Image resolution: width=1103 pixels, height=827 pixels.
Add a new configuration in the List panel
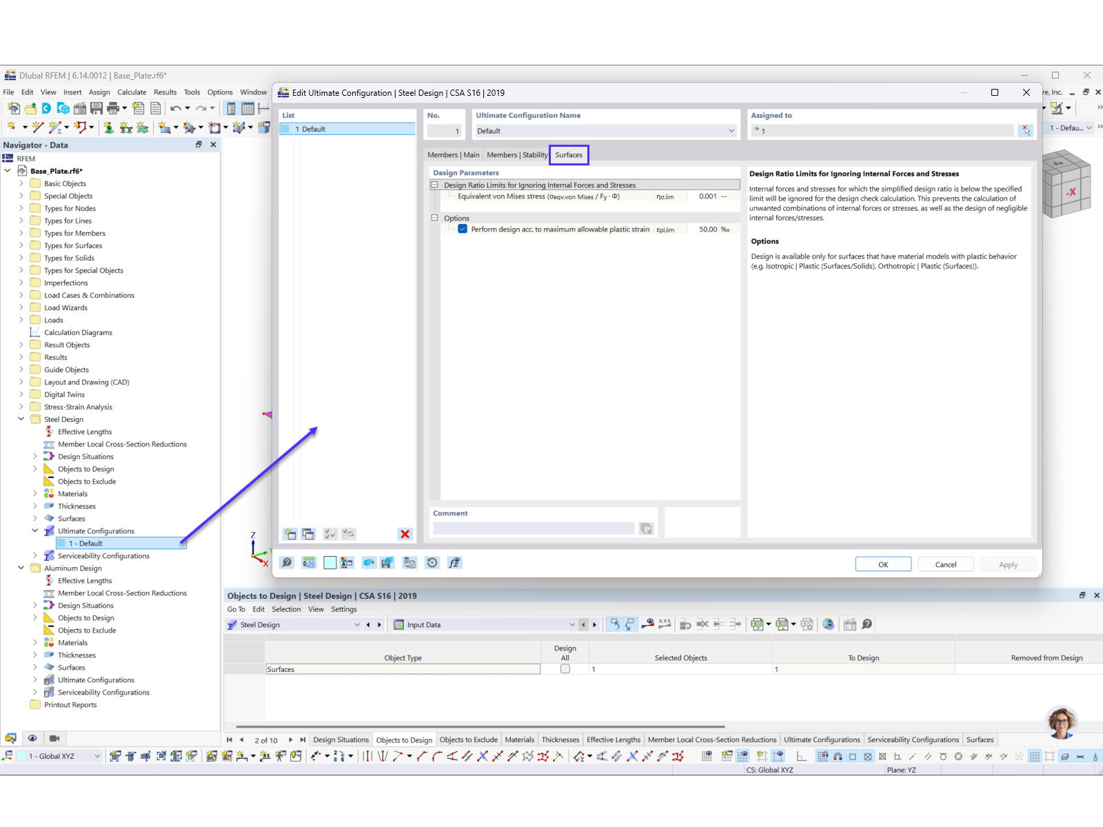point(290,534)
